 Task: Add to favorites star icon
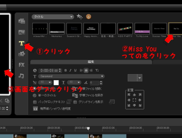(80, 17)
